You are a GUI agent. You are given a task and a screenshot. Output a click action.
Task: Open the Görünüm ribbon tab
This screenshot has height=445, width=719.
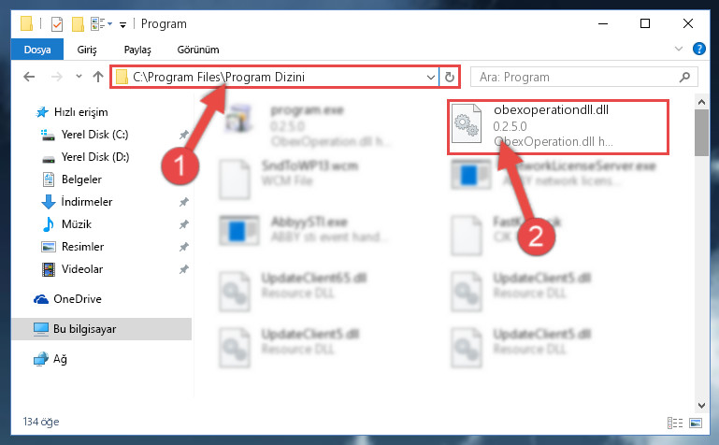point(198,50)
